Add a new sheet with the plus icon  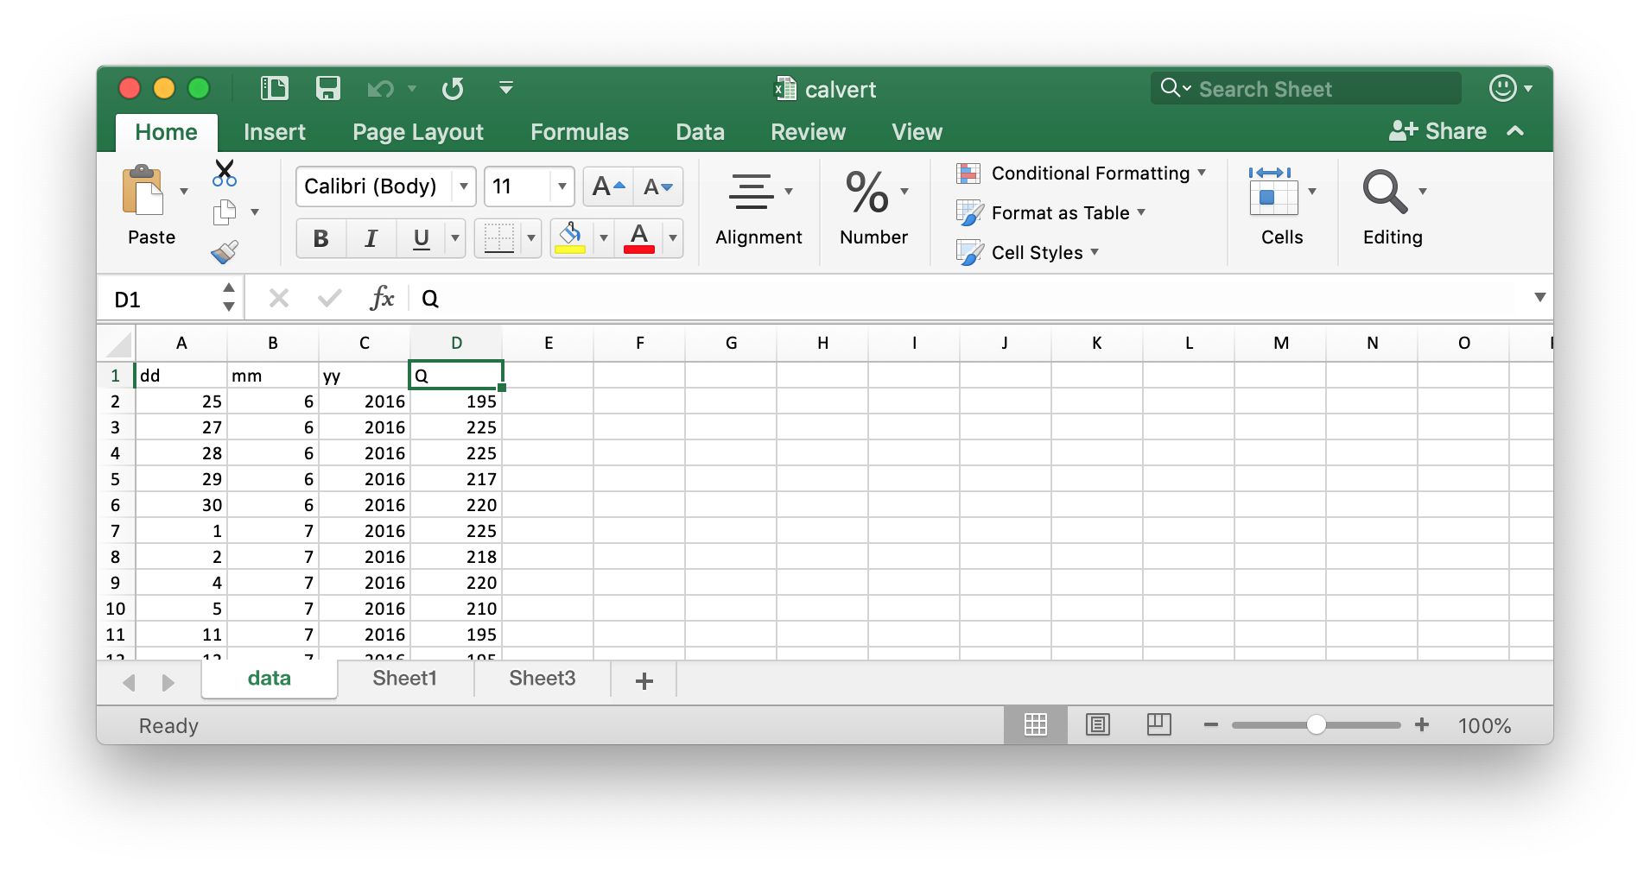coord(644,681)
